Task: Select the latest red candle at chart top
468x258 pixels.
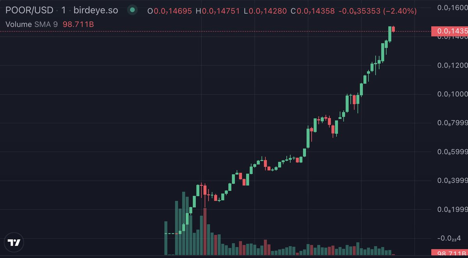Action: click(394, 29)
